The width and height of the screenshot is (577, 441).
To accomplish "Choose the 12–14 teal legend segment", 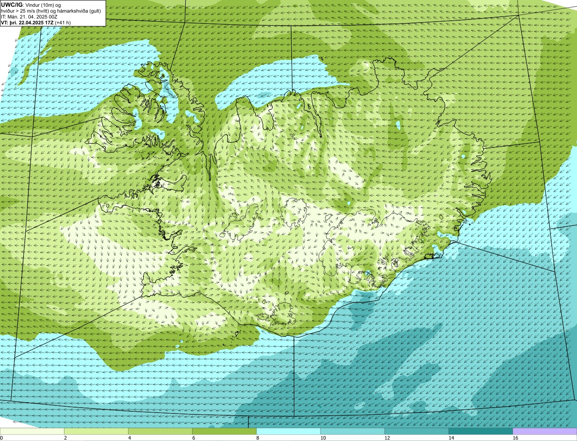I will [x=417, y=431].
